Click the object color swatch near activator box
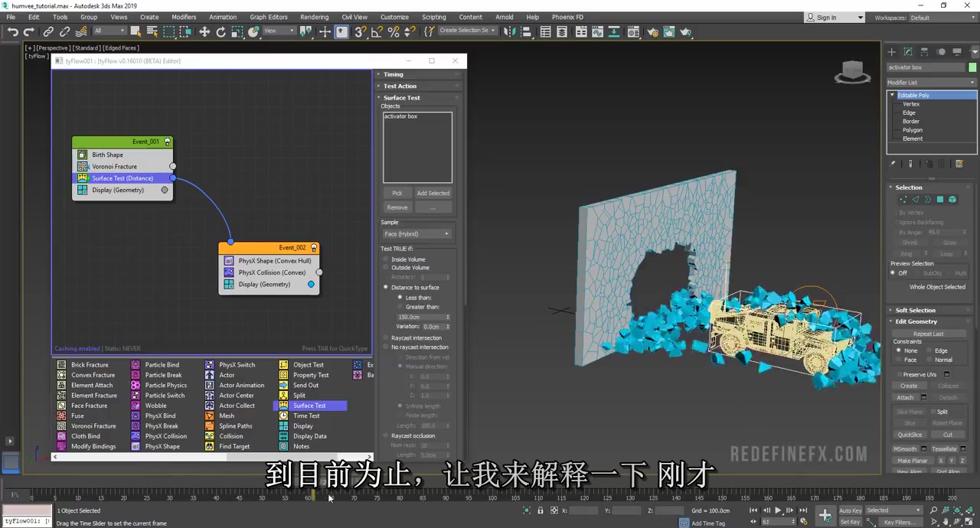The height and width of the screenshot is (528, 980). click(x=972, y=68)
